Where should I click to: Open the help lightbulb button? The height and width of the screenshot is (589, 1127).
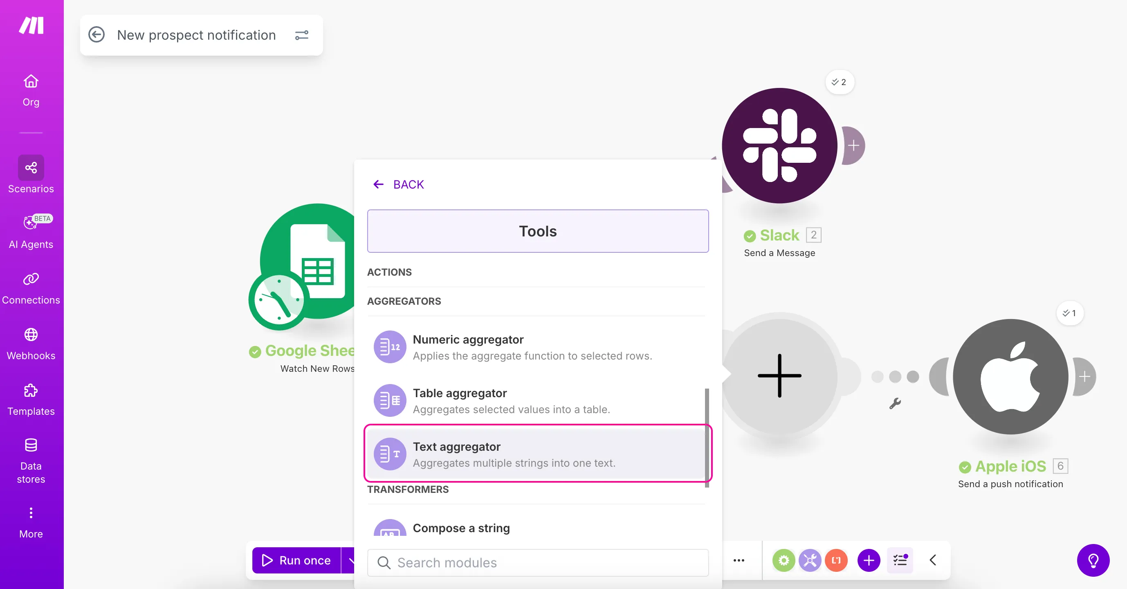coord(1093,560)
